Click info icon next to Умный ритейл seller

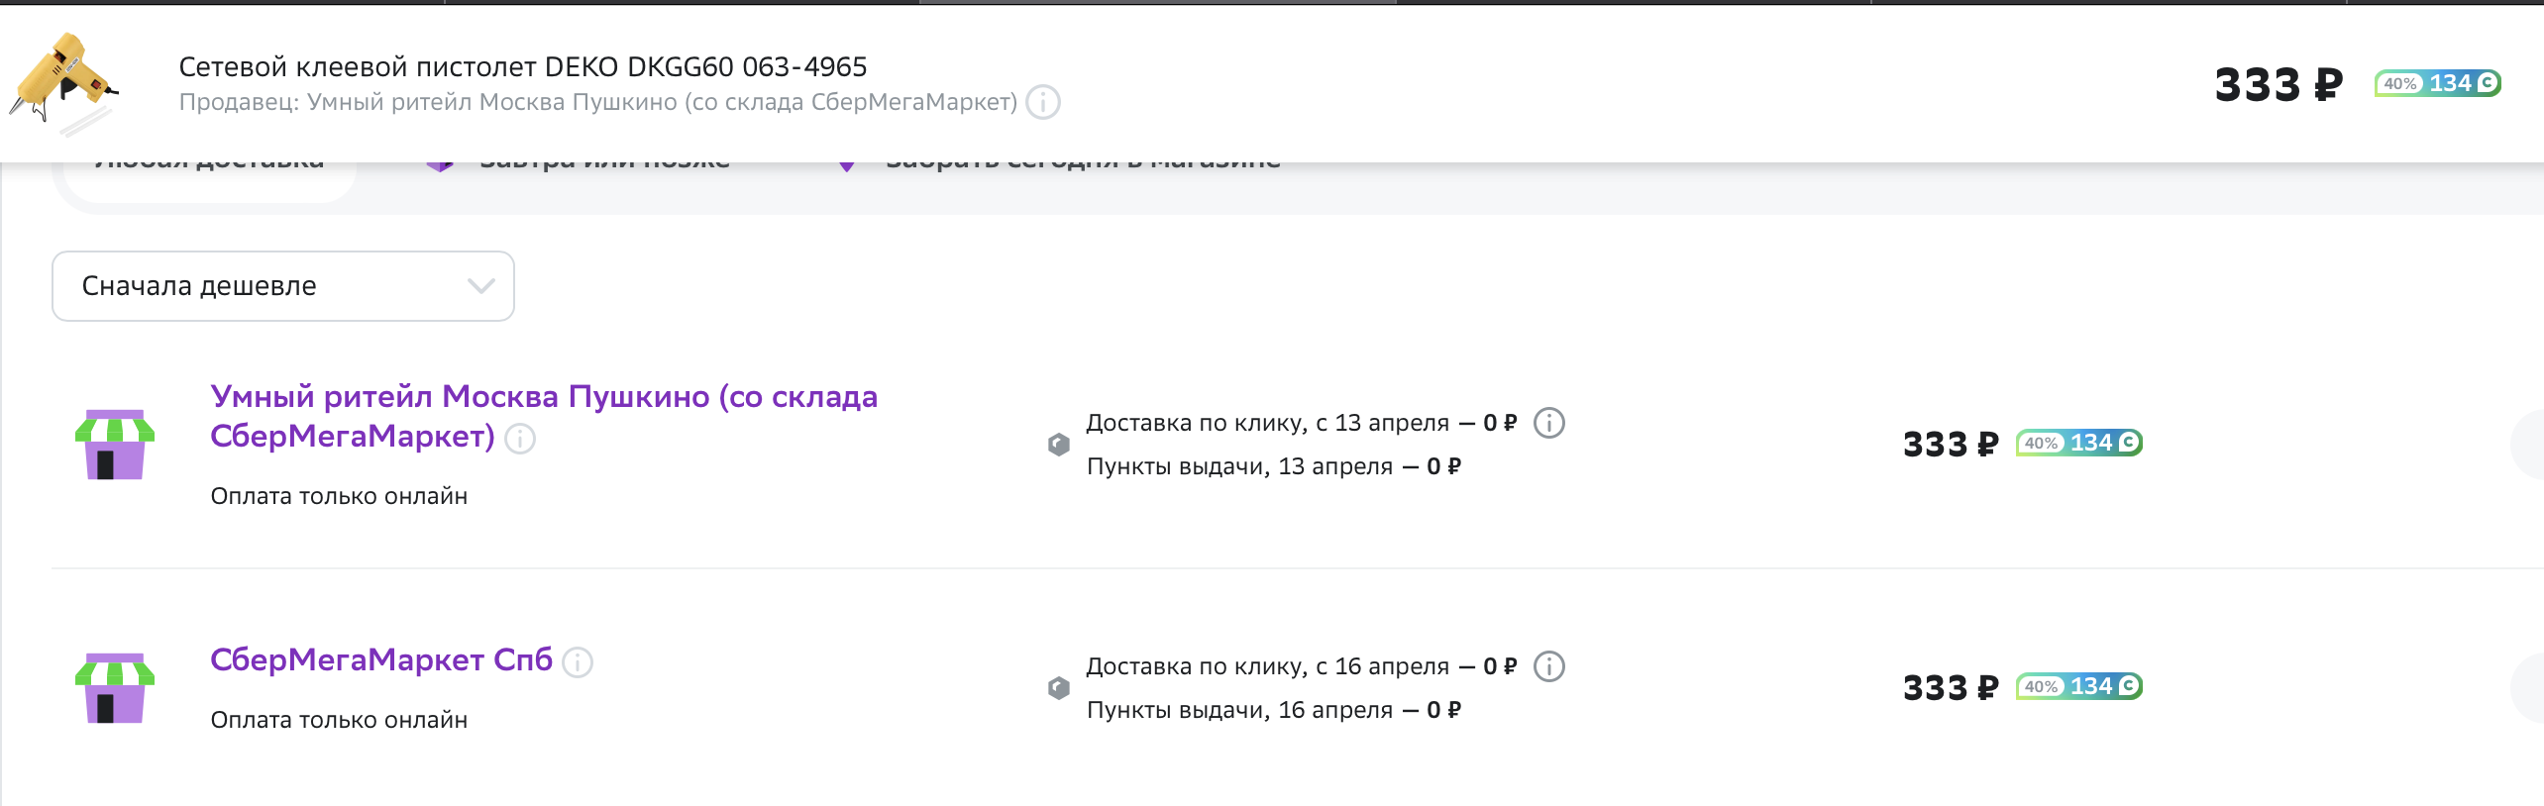click(520, 439)
